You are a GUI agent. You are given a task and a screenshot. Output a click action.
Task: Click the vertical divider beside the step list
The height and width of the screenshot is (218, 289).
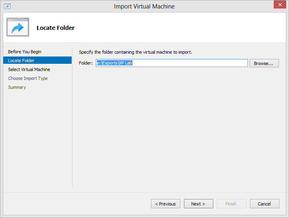click(72, 117)
